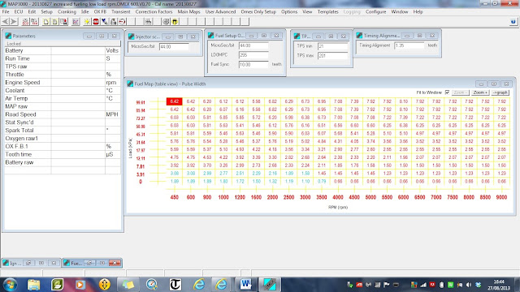
Task: Open the Cranking menu
Action: tap(67, 11)
